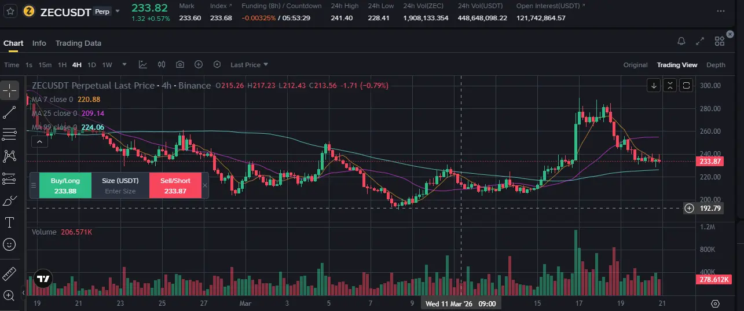Open the ZECUSDT pair selector dropdown arrow

click(x=118, y=11)
